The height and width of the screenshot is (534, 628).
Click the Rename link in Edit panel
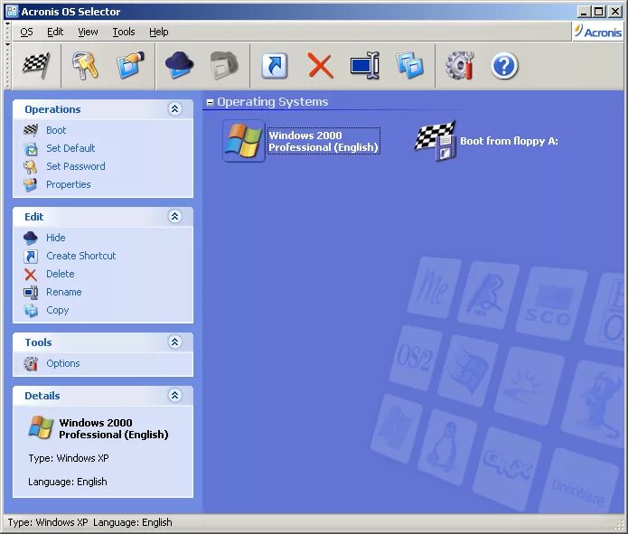tap(63, 292)
